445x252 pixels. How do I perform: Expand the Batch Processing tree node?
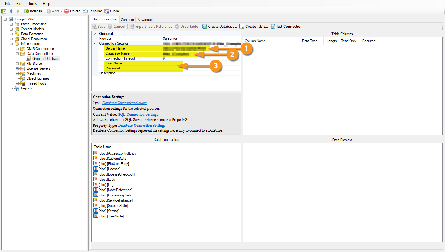pyautogui.click(x=11, y=24)
